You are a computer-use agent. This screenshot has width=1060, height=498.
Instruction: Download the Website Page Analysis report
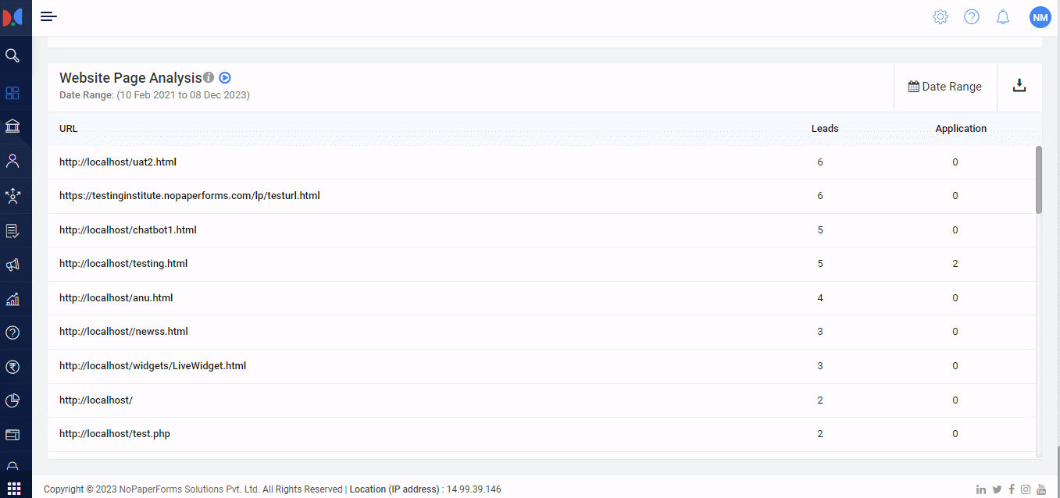click(1019, 86)
